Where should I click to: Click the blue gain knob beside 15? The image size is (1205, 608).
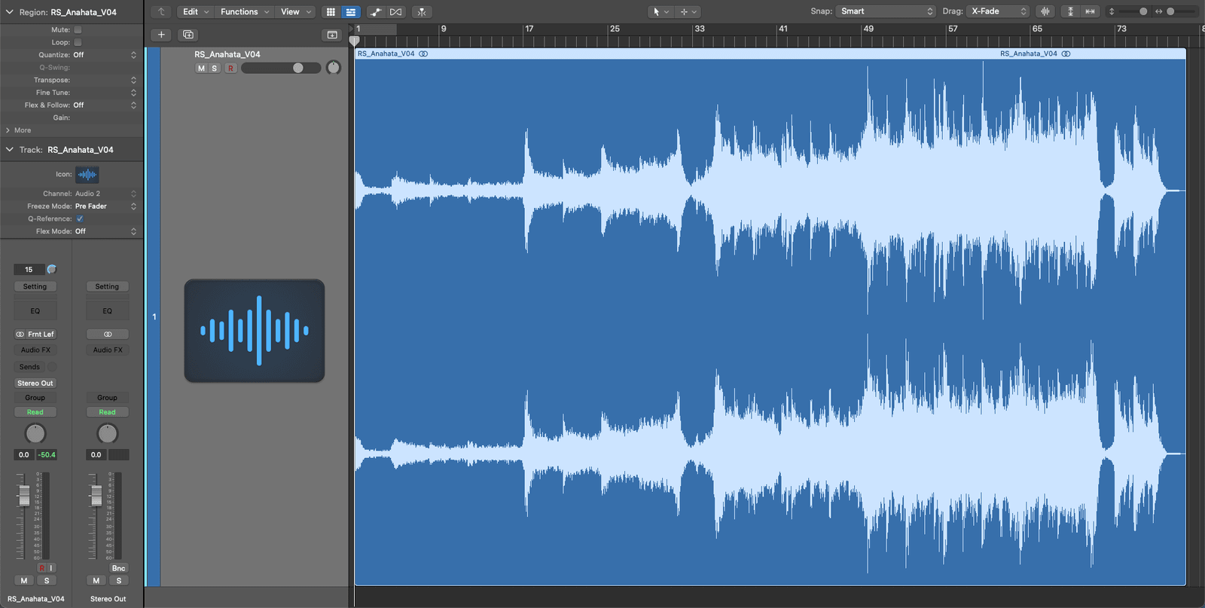pos(52,269)
